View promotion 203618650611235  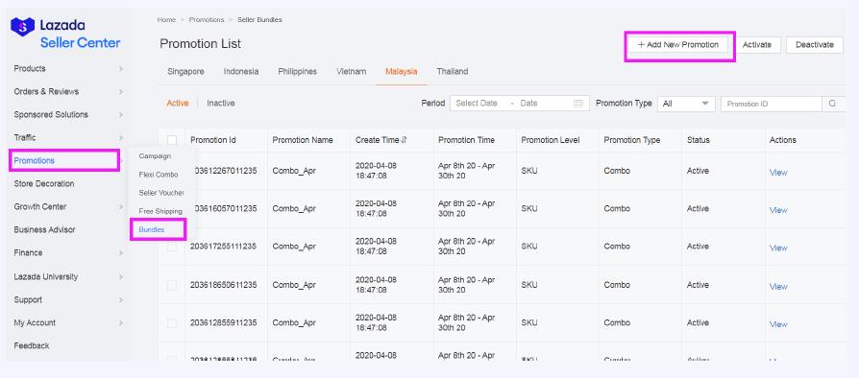pyautogui.click(x=778, y=287)
